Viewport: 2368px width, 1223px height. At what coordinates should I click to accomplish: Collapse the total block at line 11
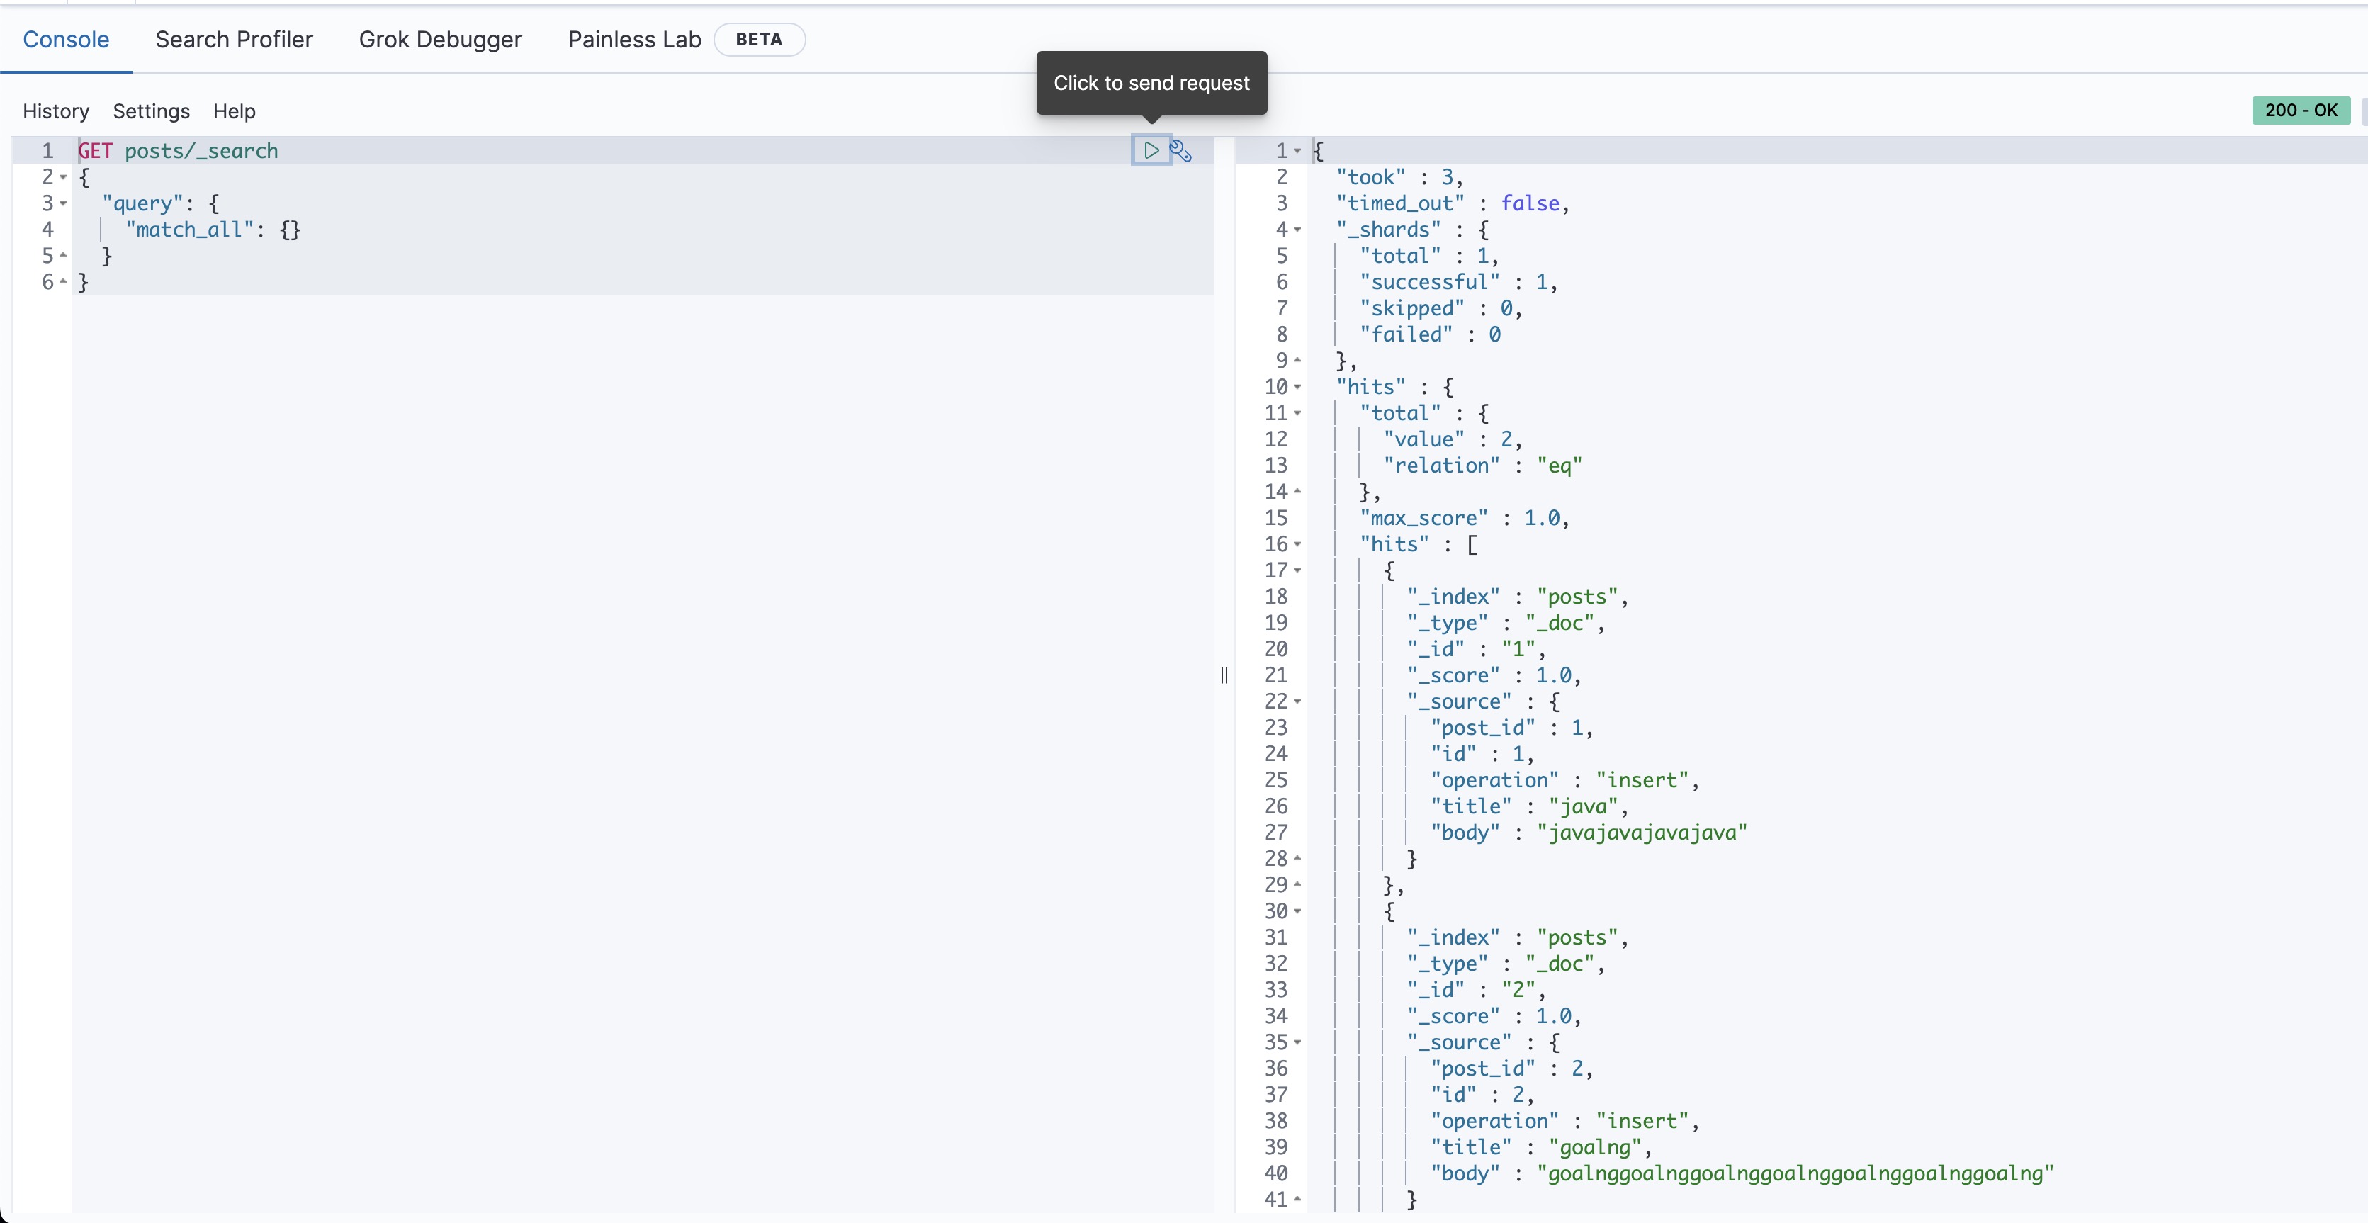(x=1297, y=413)
